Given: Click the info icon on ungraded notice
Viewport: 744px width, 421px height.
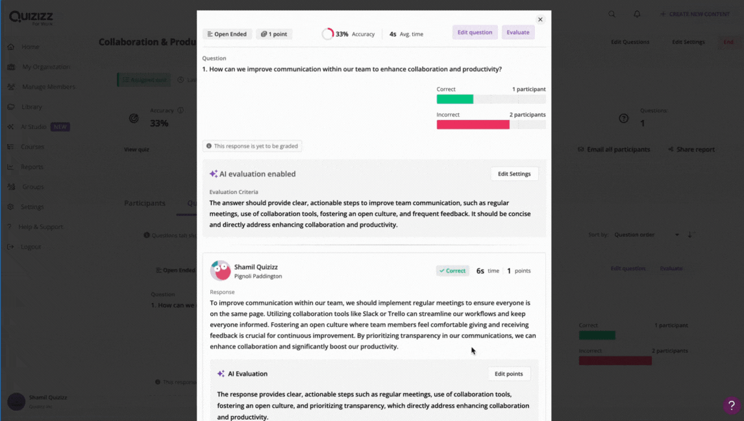Looking at the screenshot, I should tap(209, 146).
